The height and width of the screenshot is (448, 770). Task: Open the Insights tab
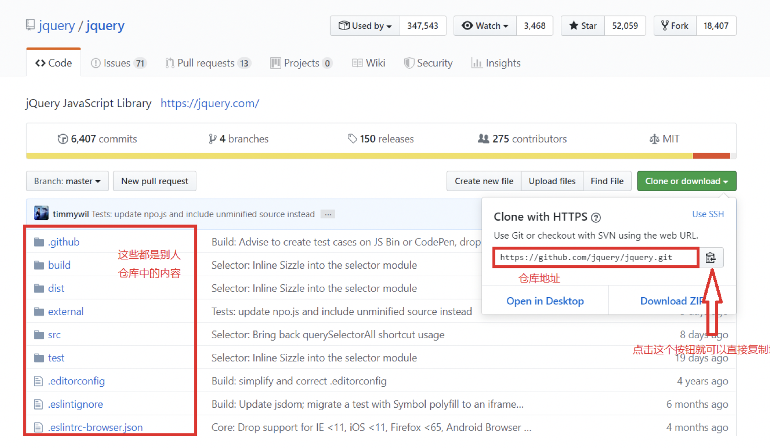[496, 63]
